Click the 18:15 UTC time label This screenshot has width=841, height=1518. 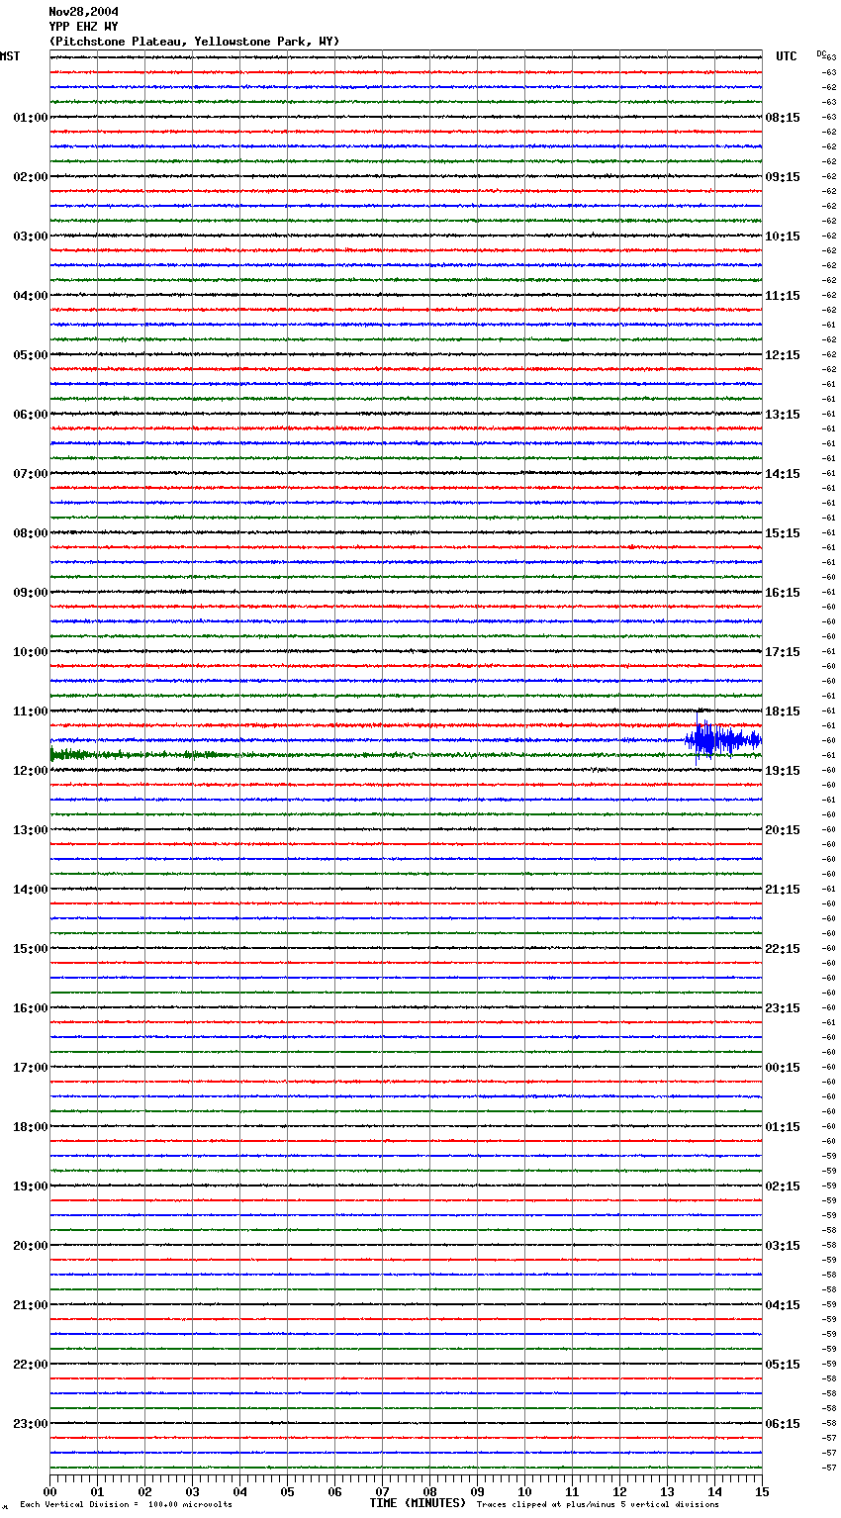[783, 712]
